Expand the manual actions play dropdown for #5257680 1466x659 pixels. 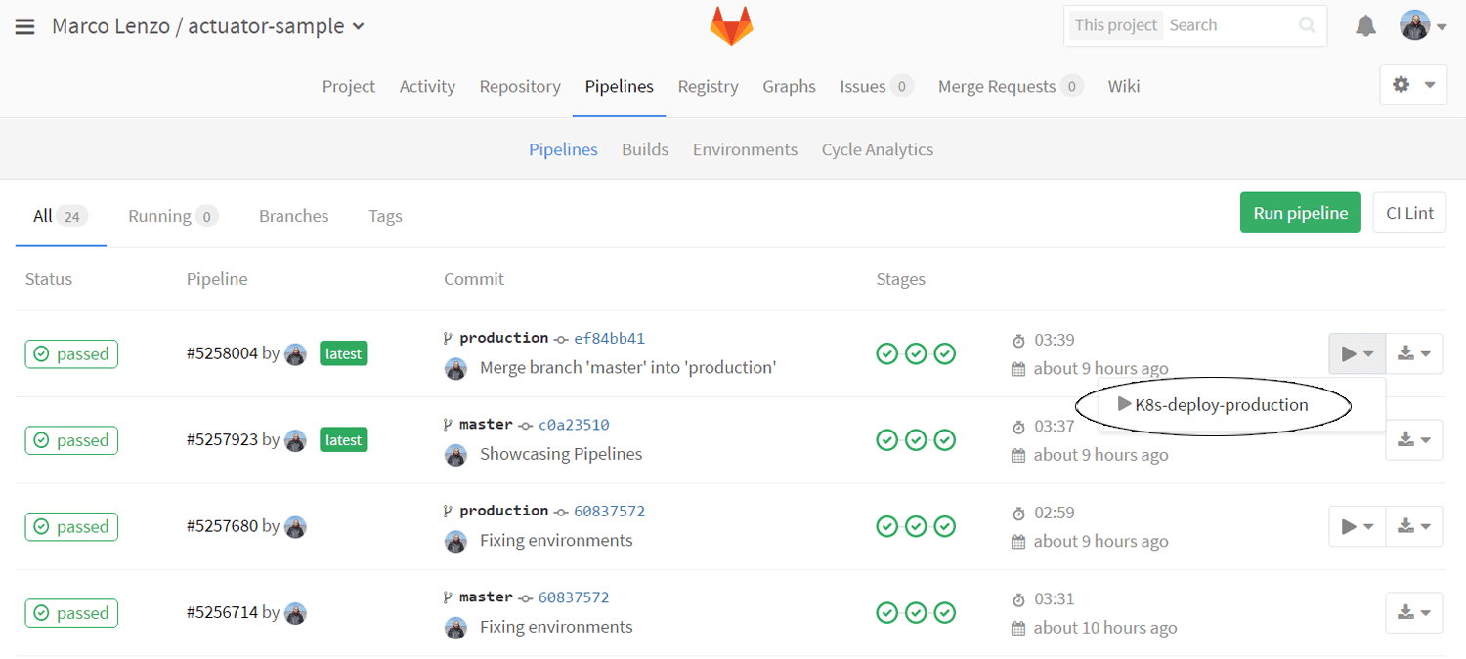click(x=1357, y=525)
